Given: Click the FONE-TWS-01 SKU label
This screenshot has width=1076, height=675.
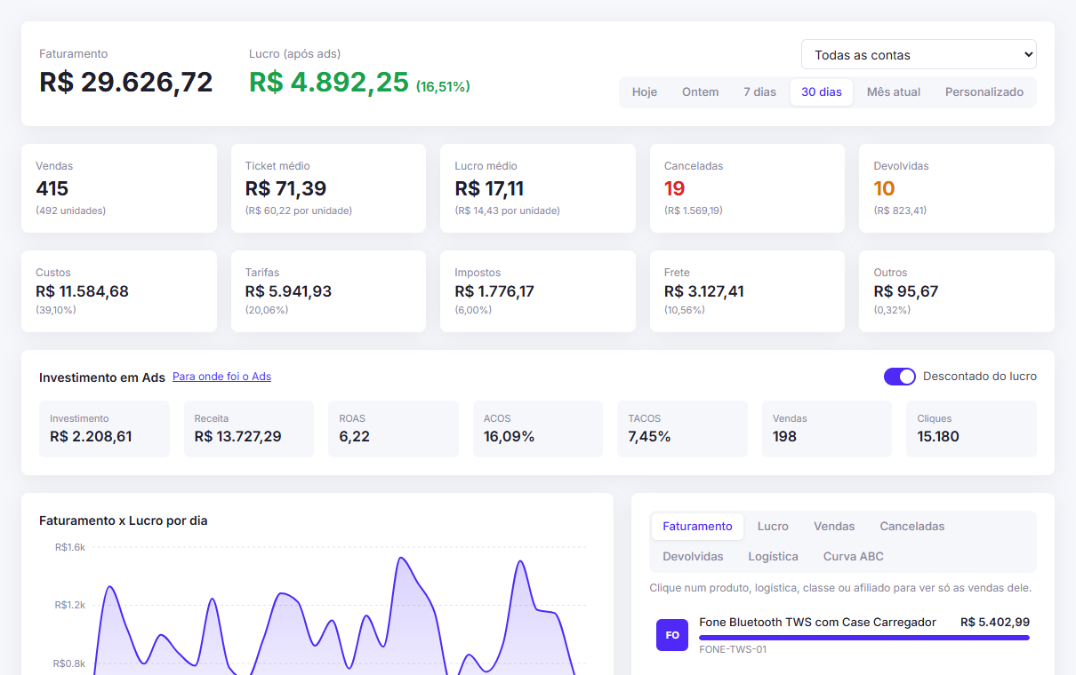Looking at the screenshot, I should click(733, 649).
